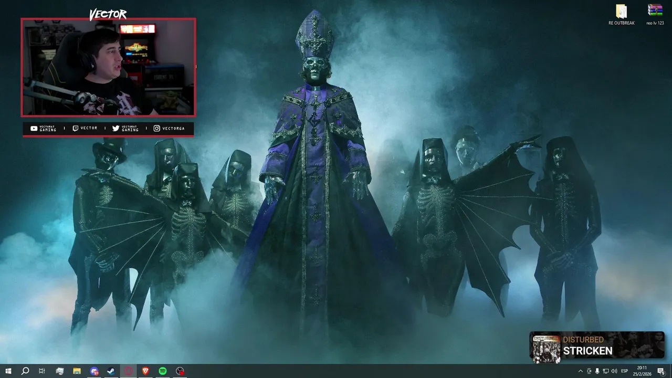Open the recording app with red dot
The image size is (672, 378).
(x=180, y=371)
